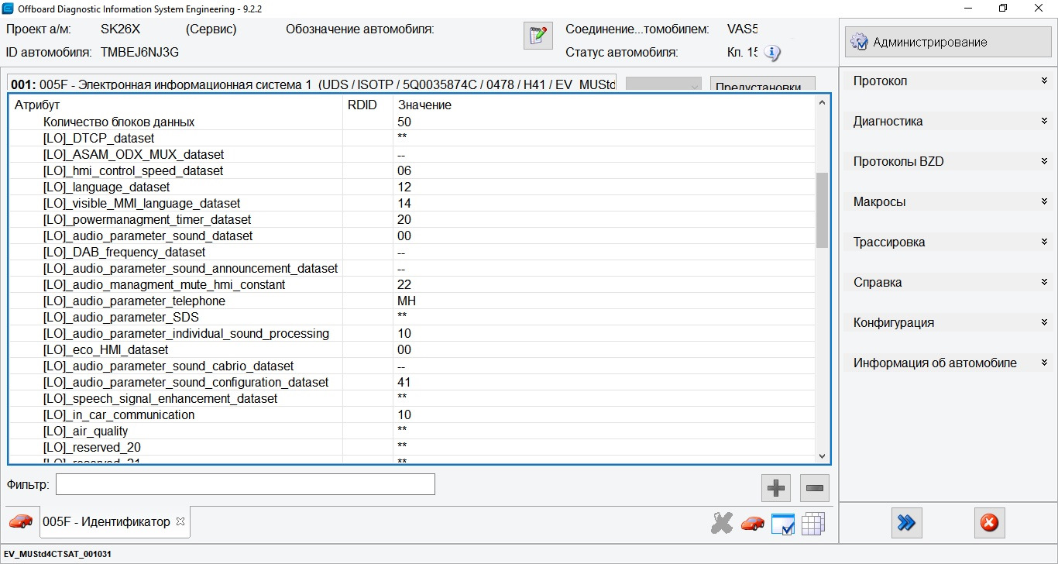This screenshot has height=564, width=1058.
Task: Click the vertical scrollbar thumb in table
Action: (822, 210)
